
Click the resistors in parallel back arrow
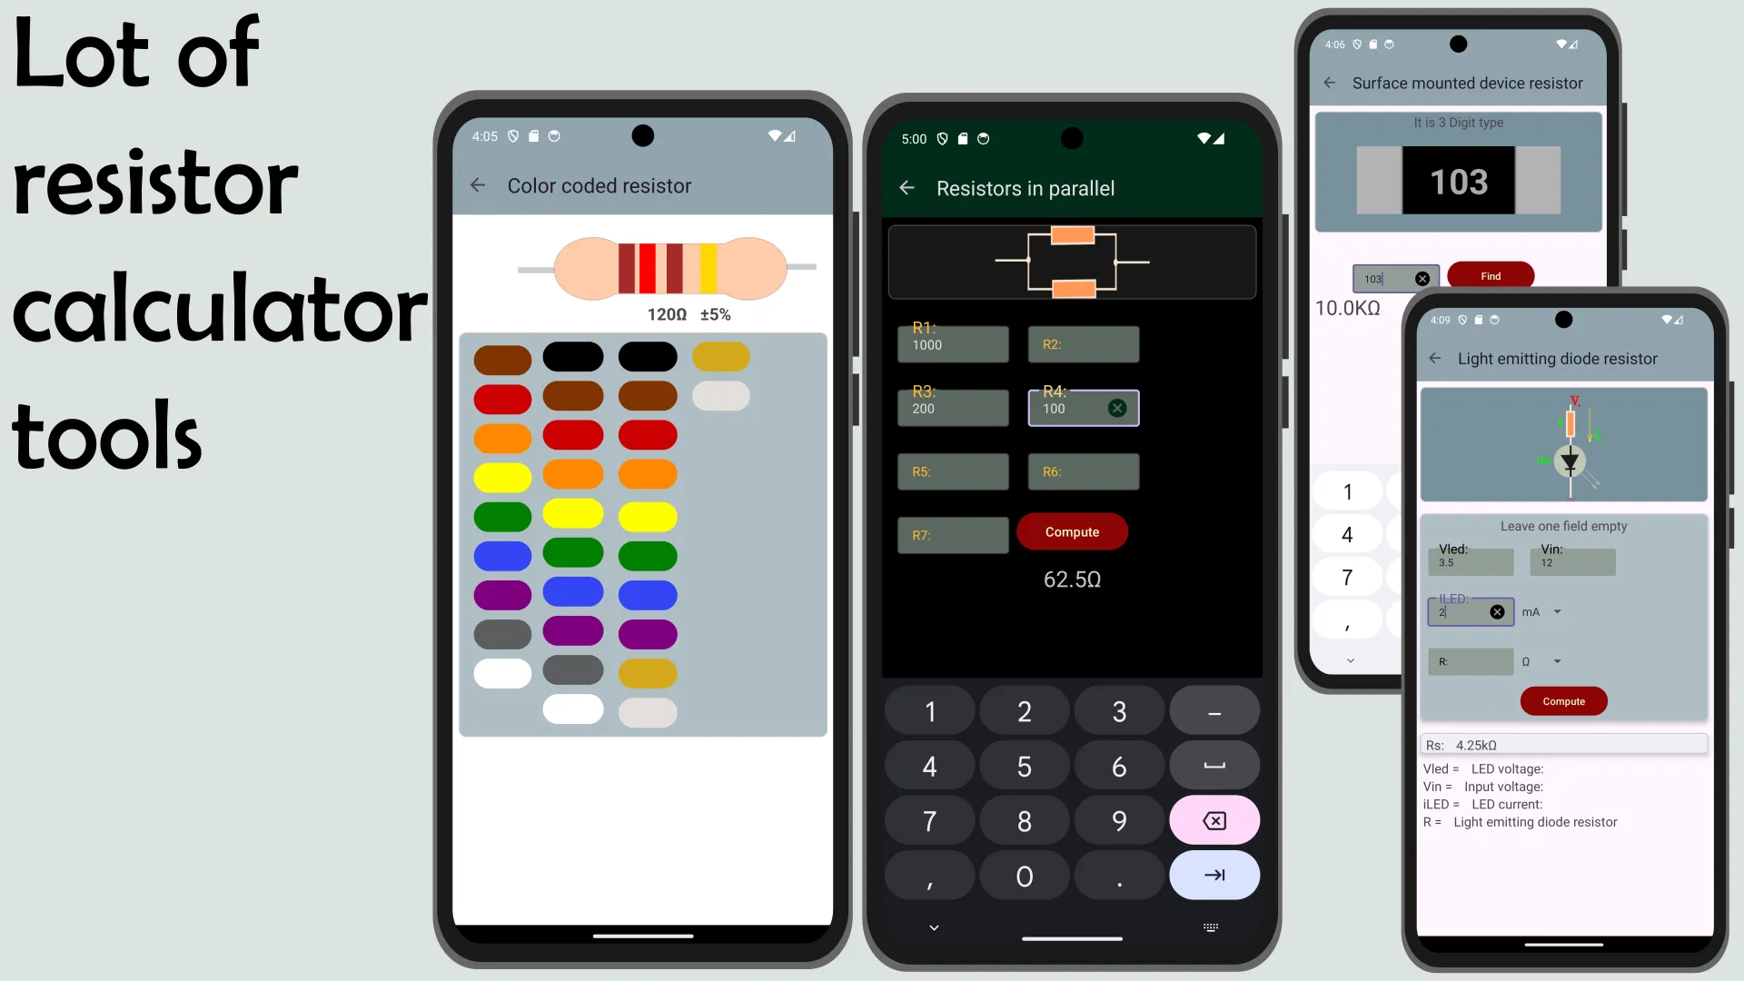[x=907, y=188]
